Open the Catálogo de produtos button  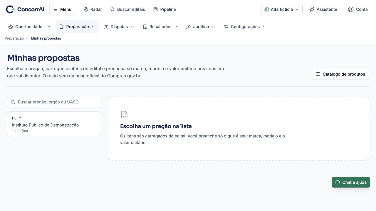tap(340, 74)
